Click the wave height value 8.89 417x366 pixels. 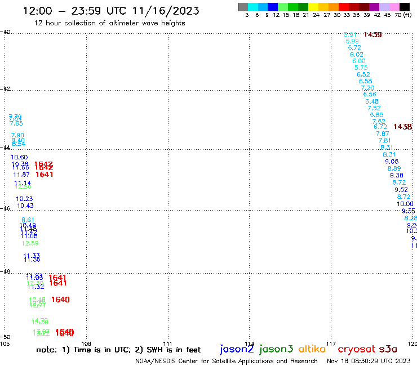pos(394,168)
